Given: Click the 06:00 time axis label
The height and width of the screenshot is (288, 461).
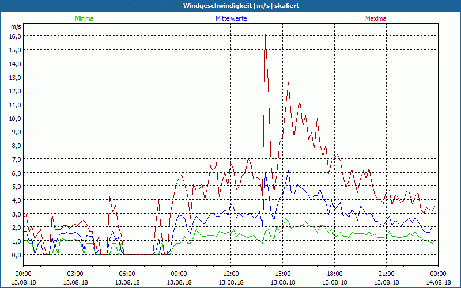Looking at the screenshot, I should click(x=127, y=274).
